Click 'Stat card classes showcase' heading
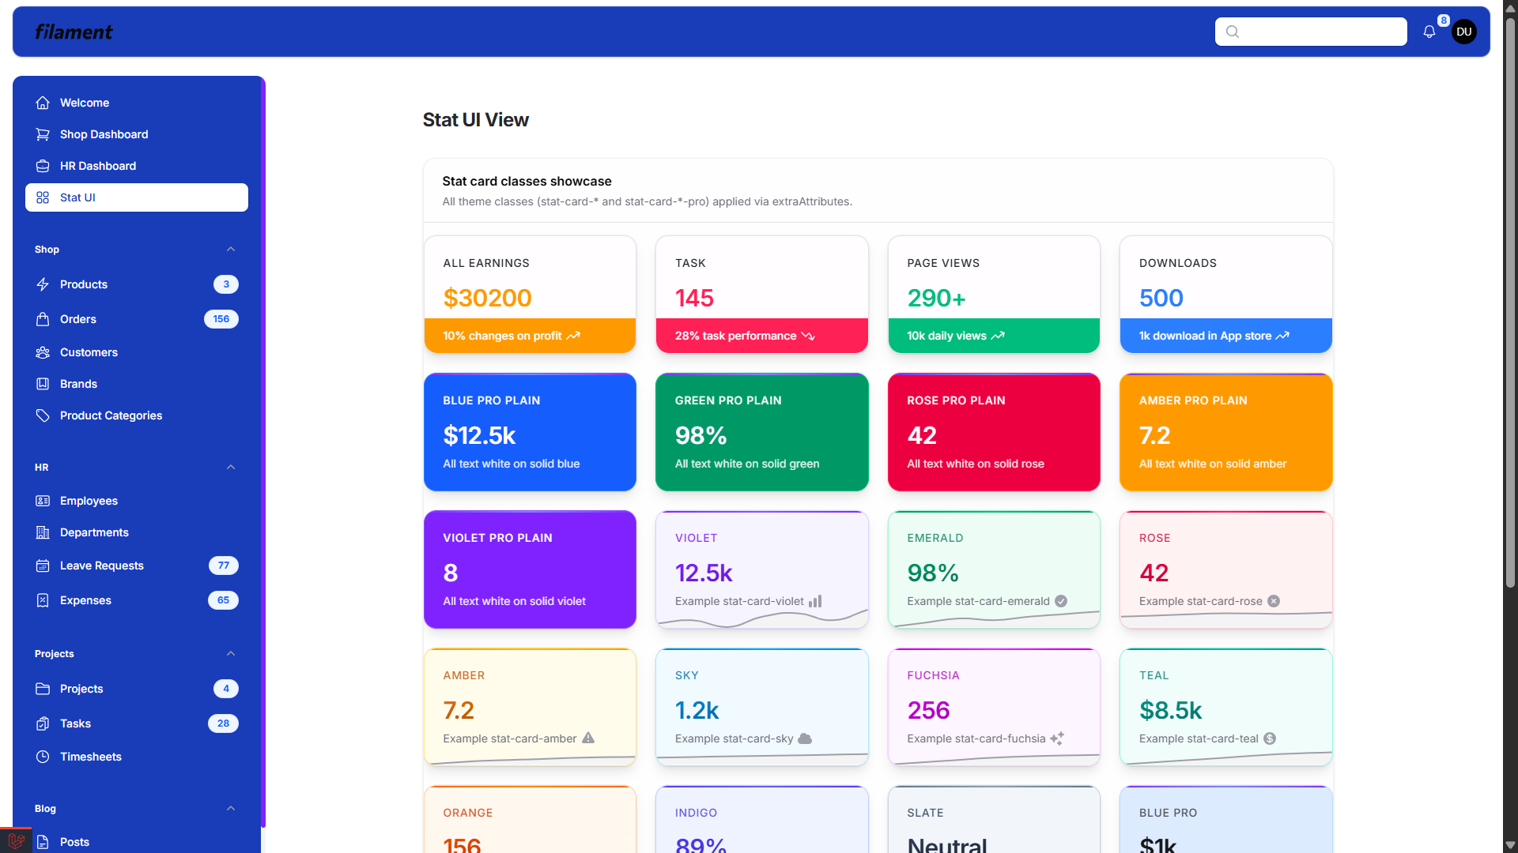Image resolution: width=1518 pixels, height=853 pixels. pyautogui.click(x=527, y=182)
